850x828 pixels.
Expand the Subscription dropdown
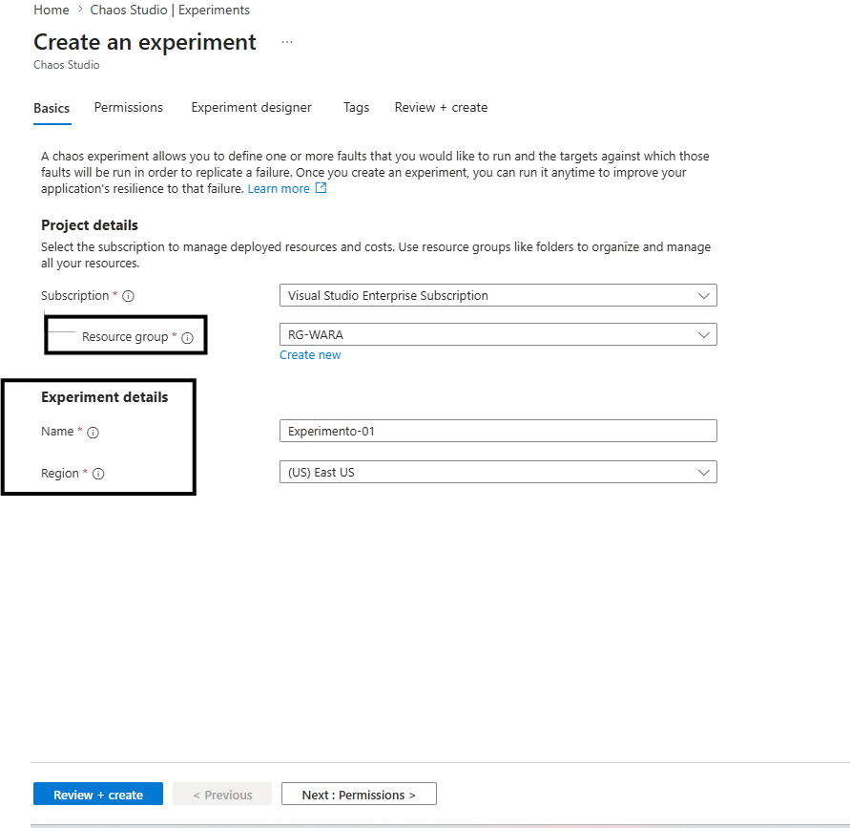(x=497, y=296)
